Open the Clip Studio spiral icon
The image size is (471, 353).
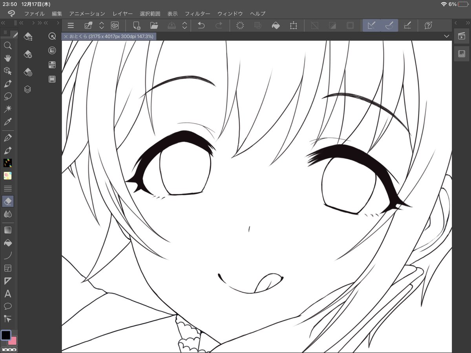[x=115, y=26]
